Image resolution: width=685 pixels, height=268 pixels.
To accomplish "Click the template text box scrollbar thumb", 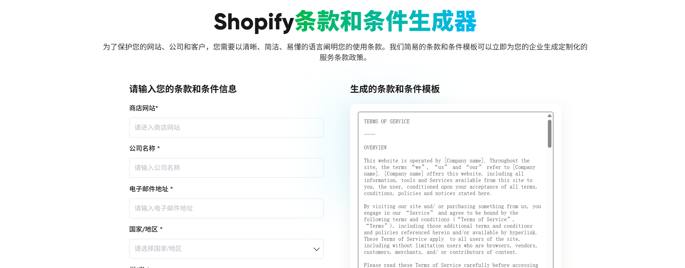I will (x=550, y=134).
